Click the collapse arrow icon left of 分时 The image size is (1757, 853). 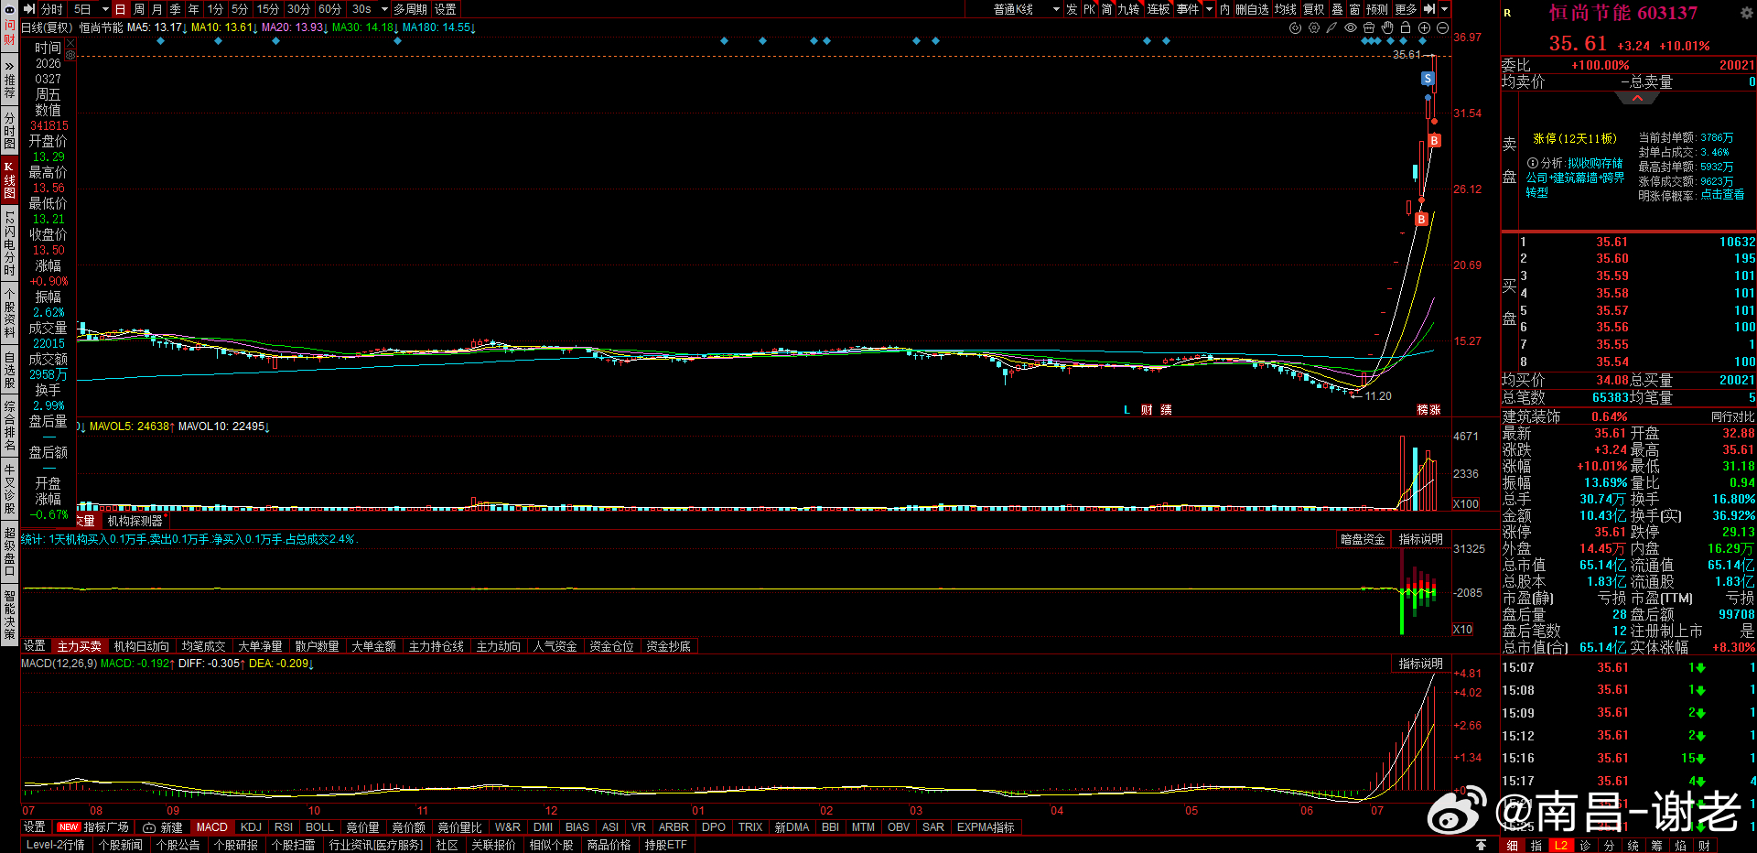point(28,9)
